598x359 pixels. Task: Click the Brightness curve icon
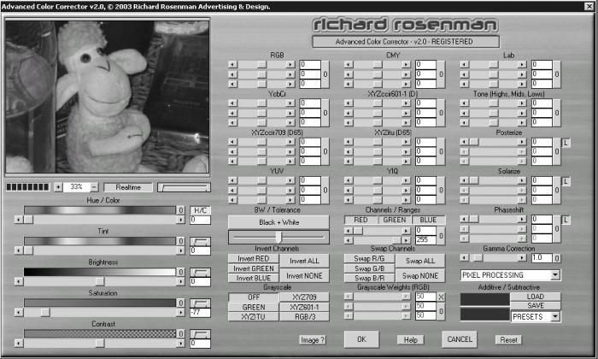[x=200, y=272]
